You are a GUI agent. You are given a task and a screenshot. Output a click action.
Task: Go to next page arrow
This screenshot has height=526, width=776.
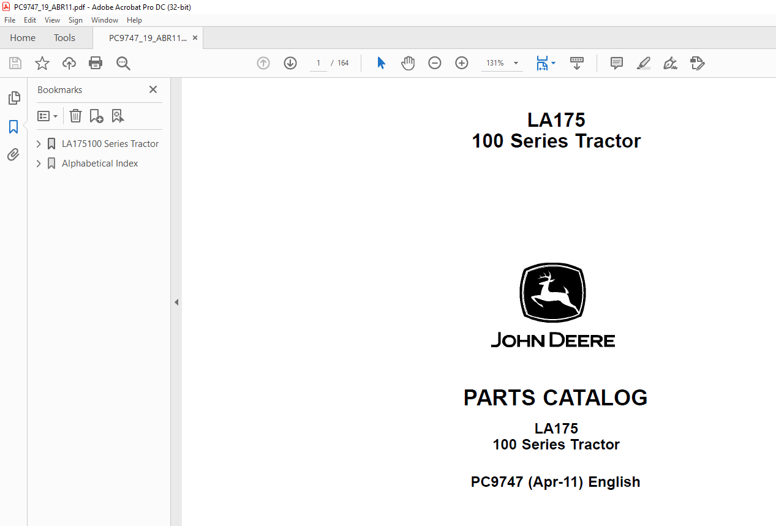(290, 63)
